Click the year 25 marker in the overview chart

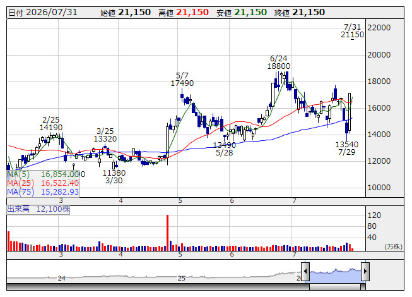click(x=181, y=278)
